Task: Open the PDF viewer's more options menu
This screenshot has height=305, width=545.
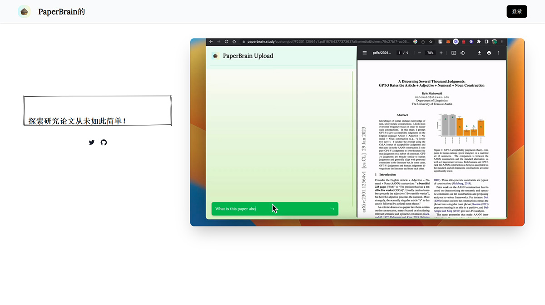Action: [x=499, y=53]
